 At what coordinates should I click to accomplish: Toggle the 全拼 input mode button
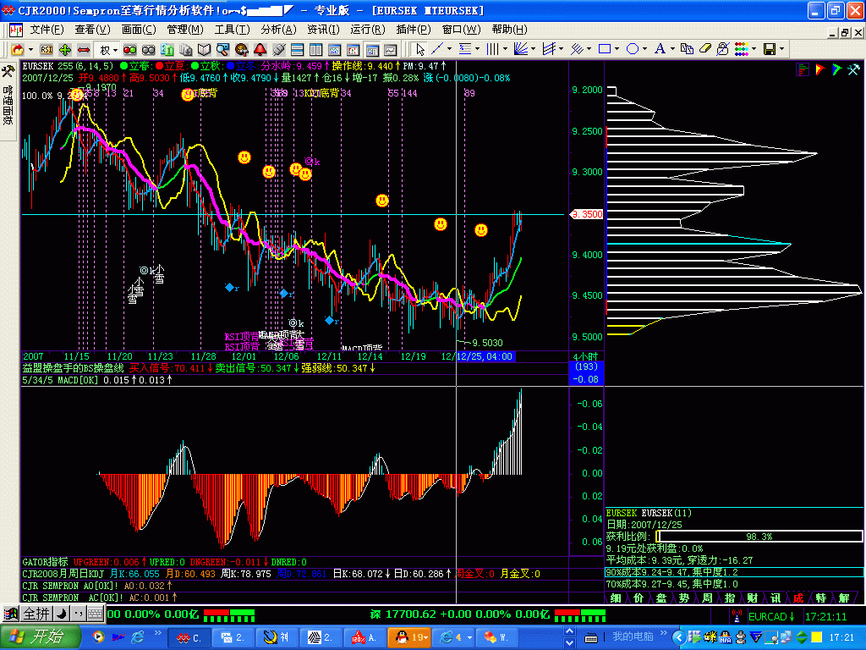coord(37,614)
